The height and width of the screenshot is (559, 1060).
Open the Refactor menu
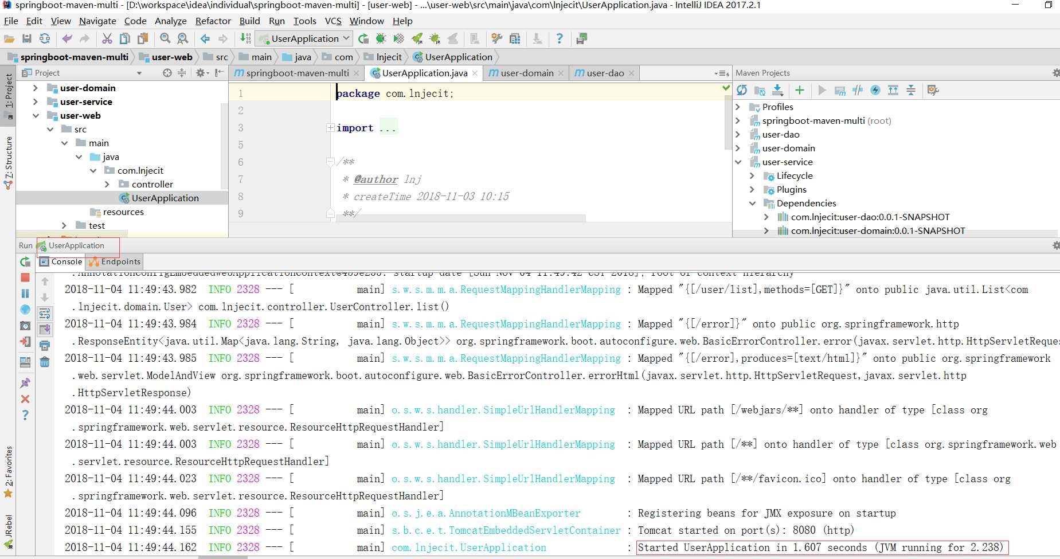click(213, 21)
